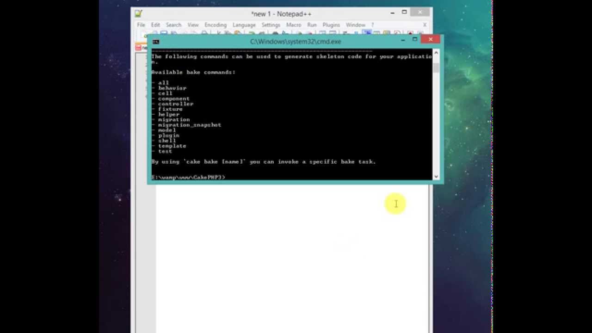592x333 pixels.
Task: Click the 'controller' bake command line
Action: [173, 104]
